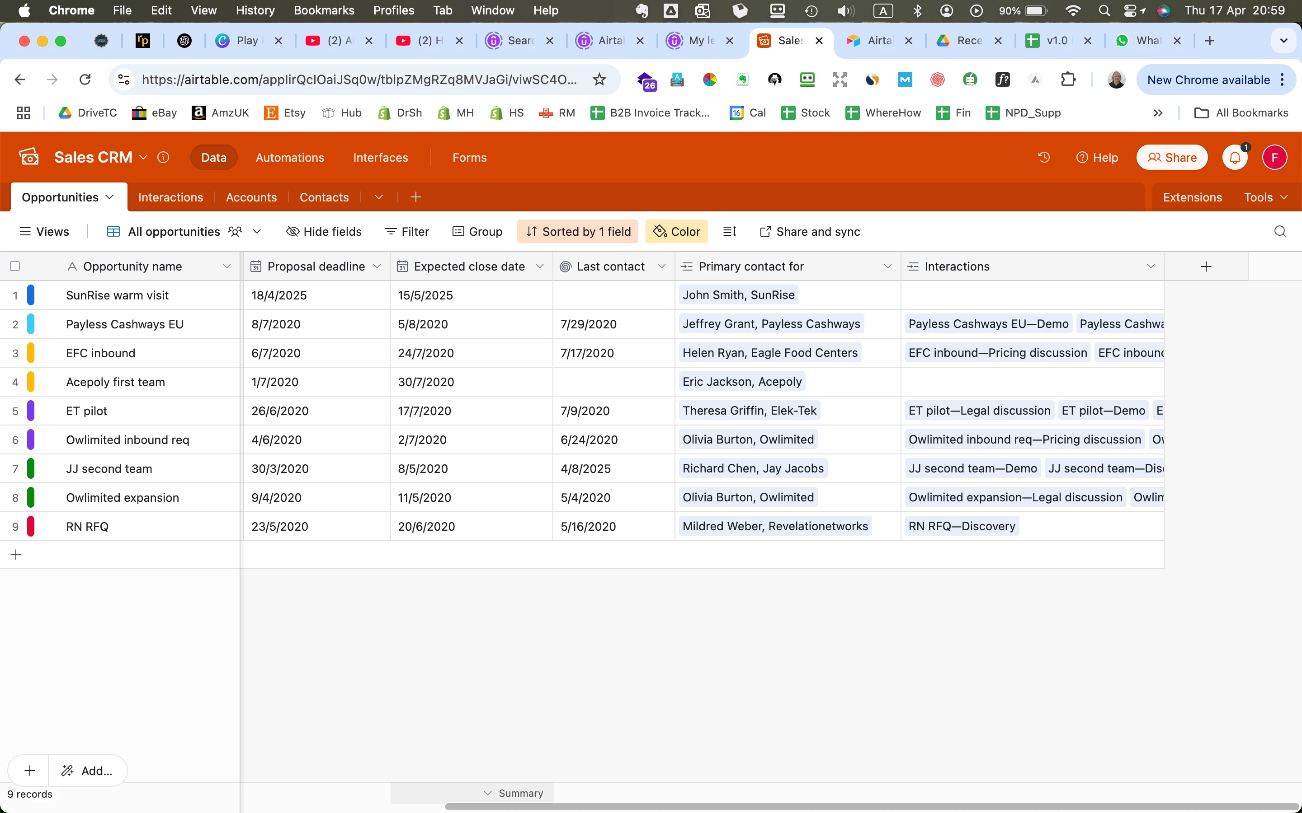Click Share and sync

pyautogui.click(x=810, y=232)
